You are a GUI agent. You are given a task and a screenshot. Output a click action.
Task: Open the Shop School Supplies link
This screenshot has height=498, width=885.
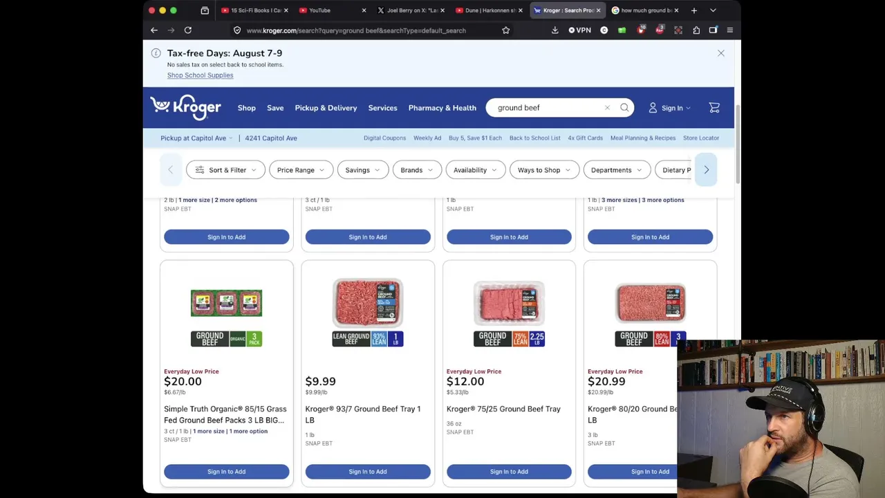pyautogui.click(x=200, y=75)
